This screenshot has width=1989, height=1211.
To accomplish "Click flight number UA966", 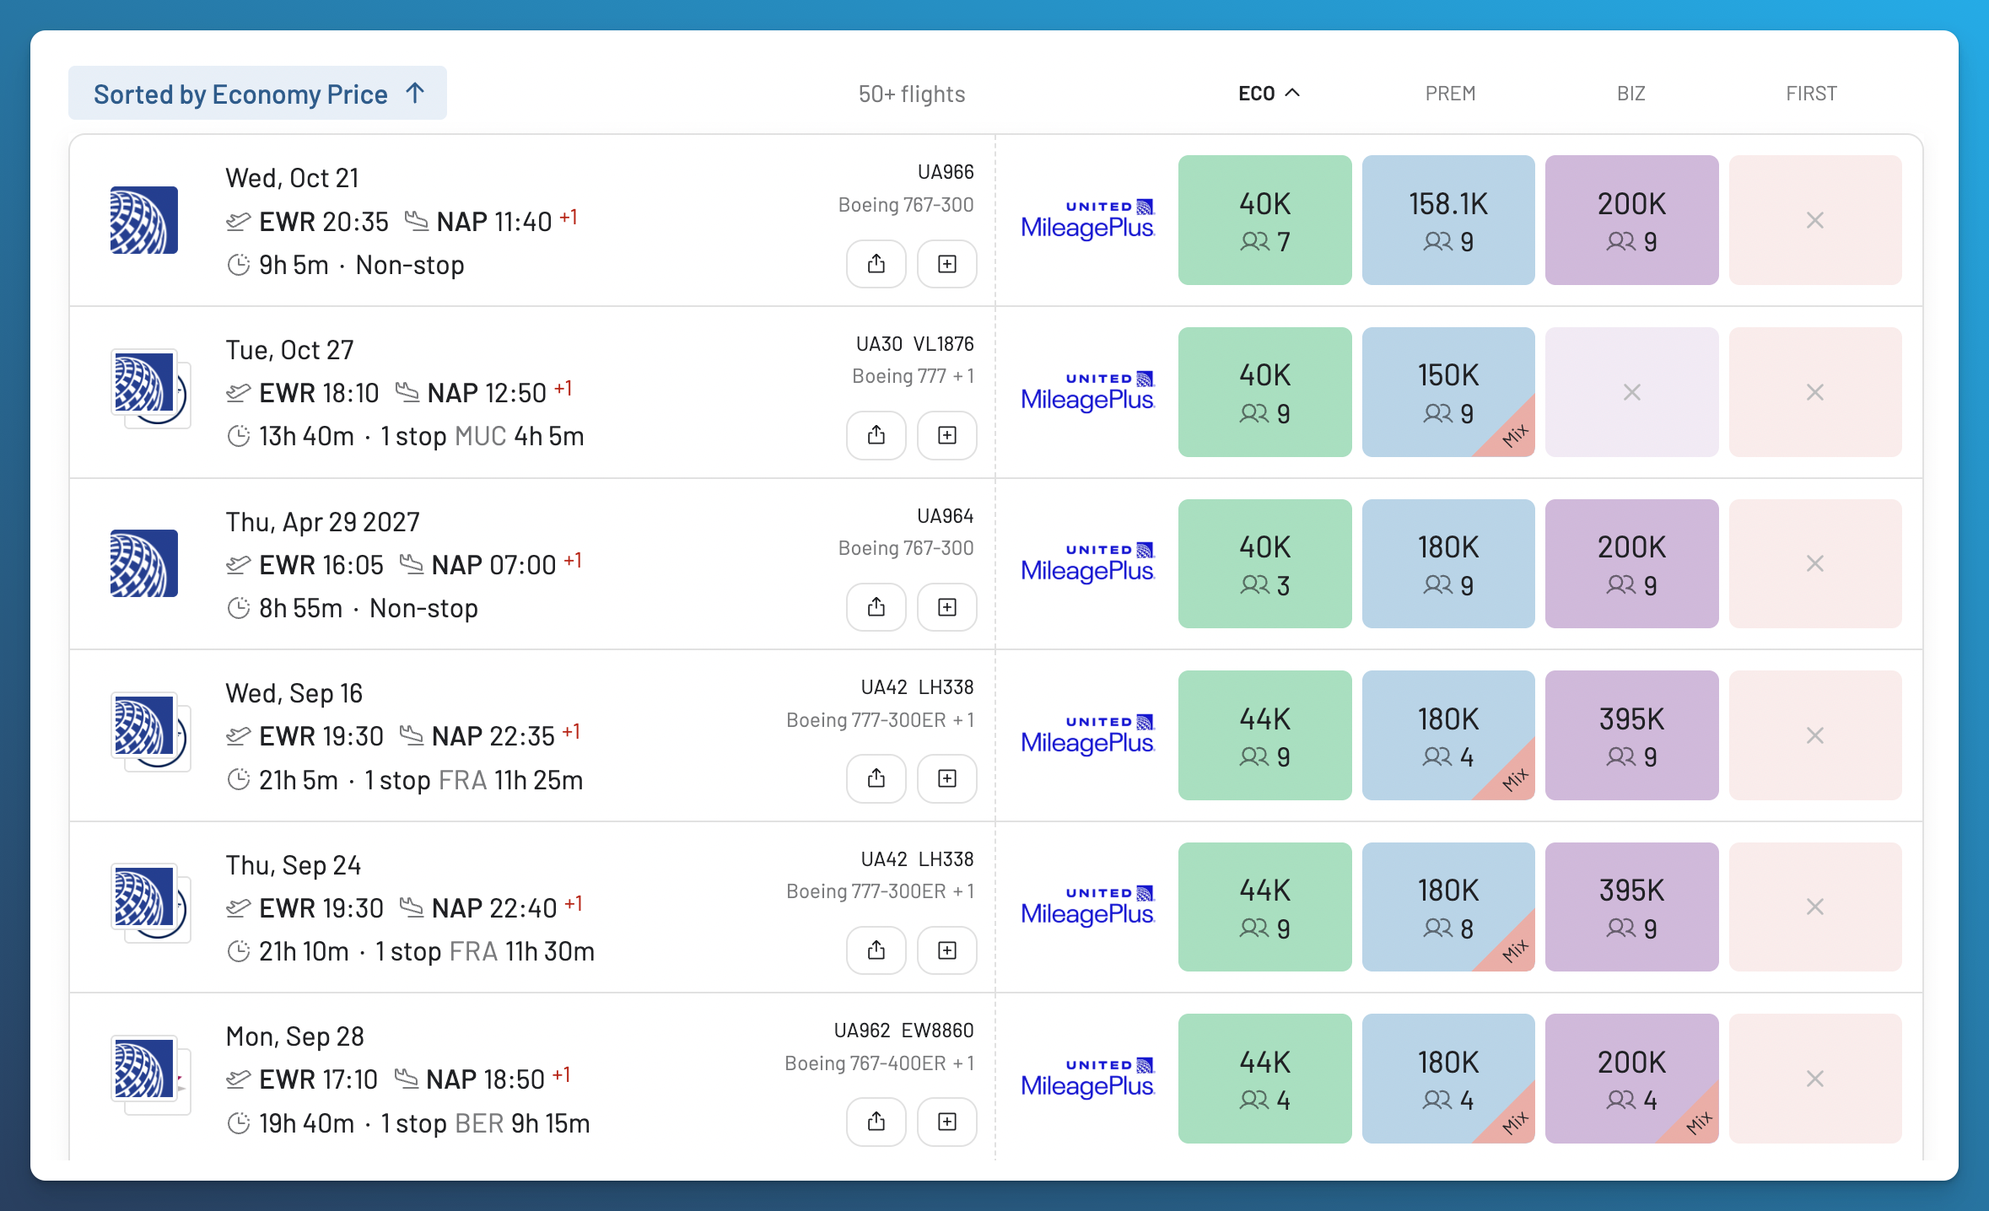I will tap(946, 172).
